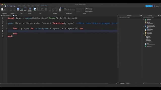Select the Green team in Explorer
161x90 pixels.
point(149,38)
